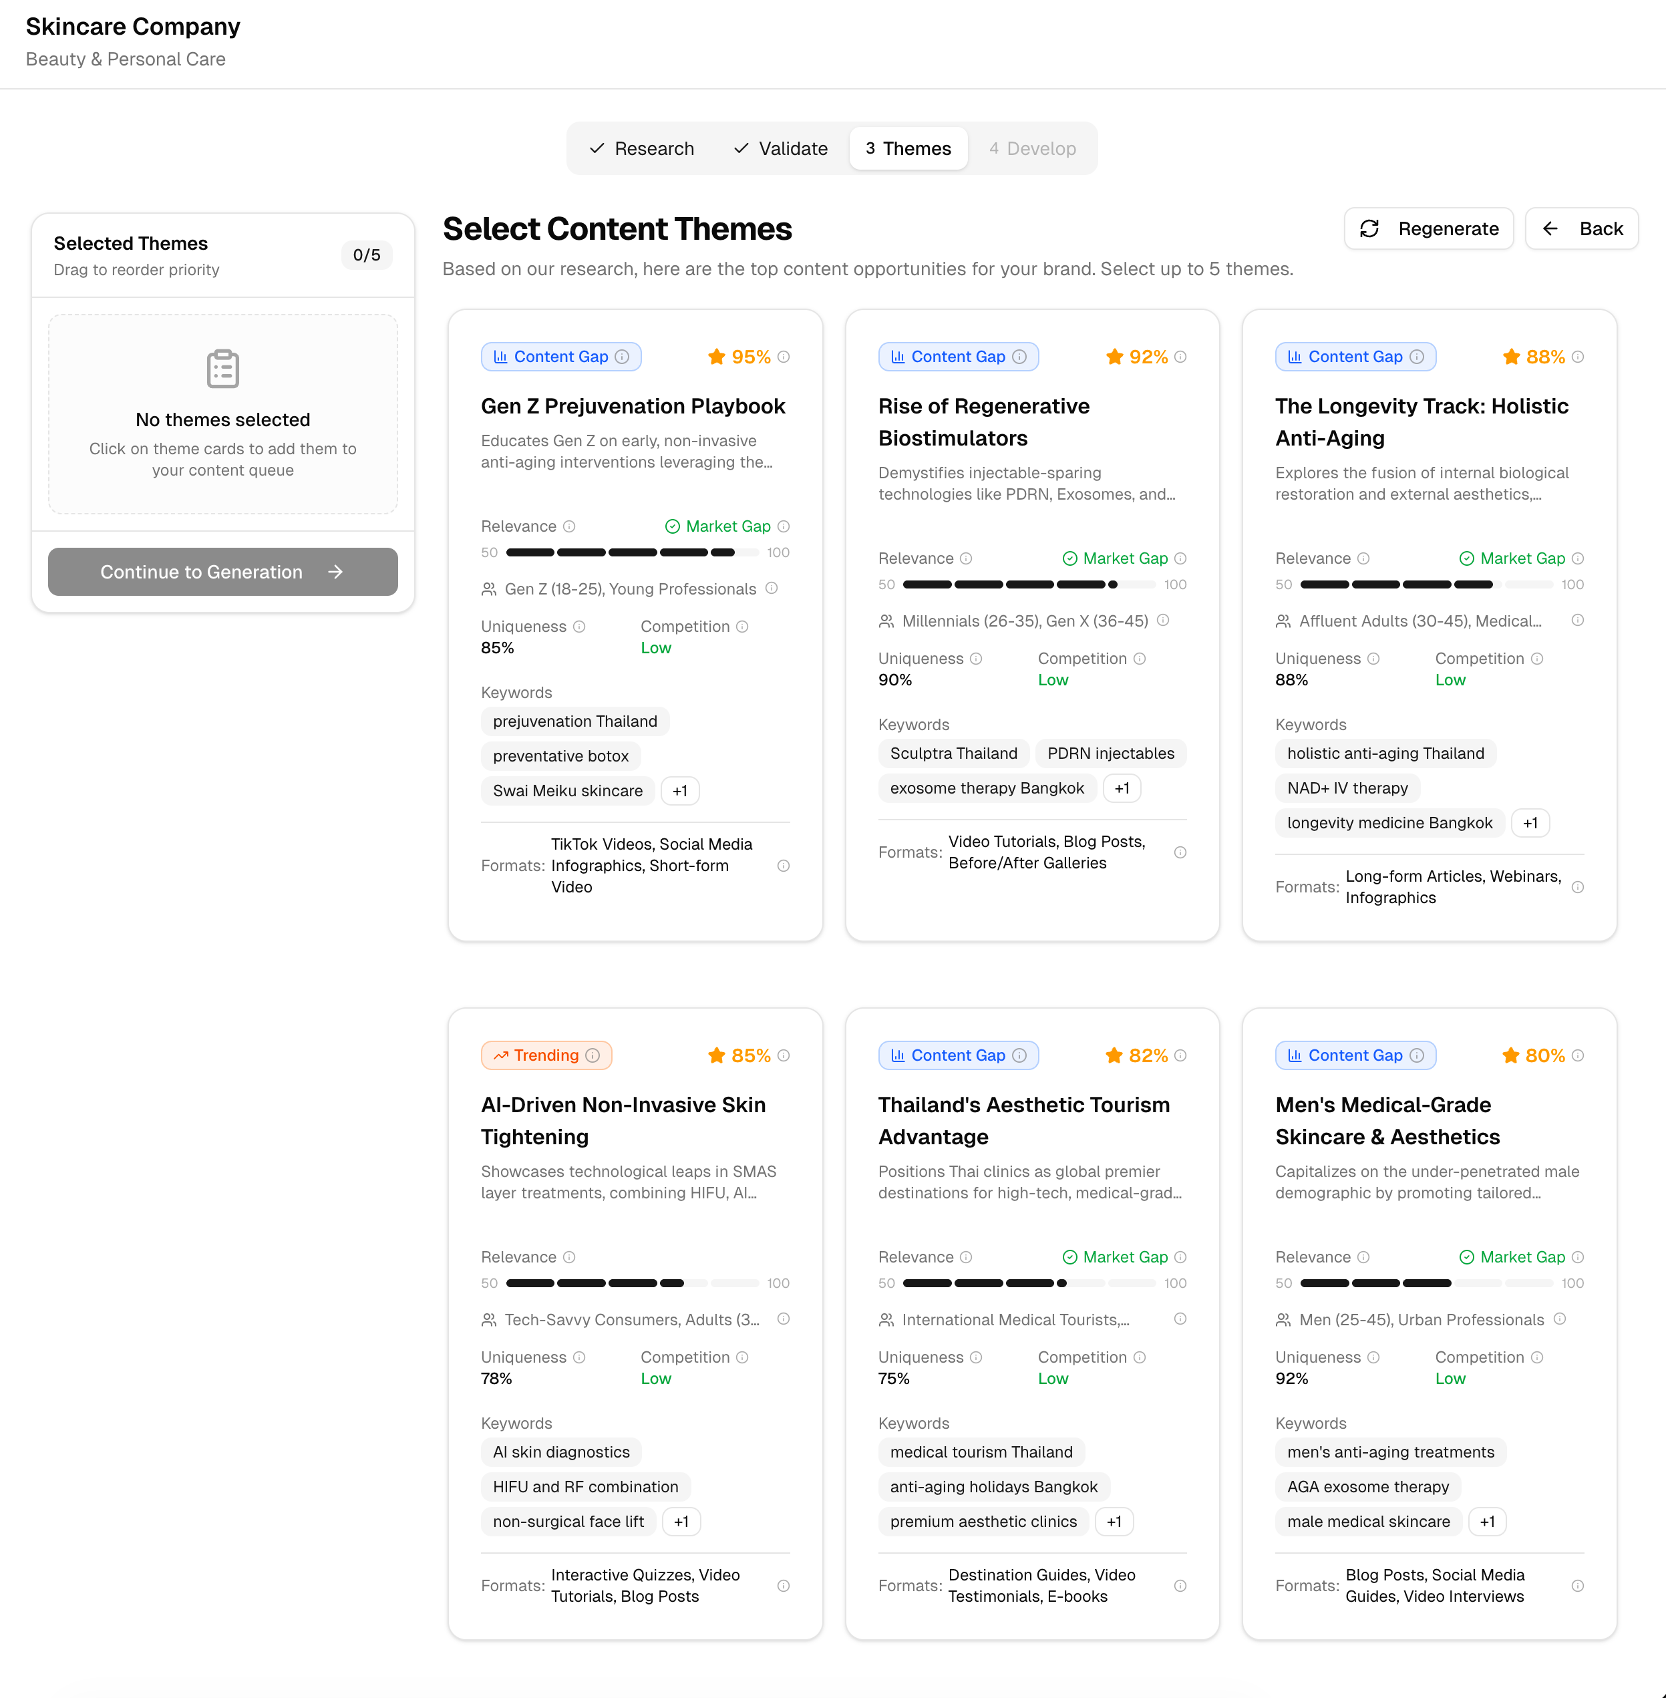Screen dimensions: 1666x1698
Task: Click the Back button at top right
Action: (x=1582, y=228)
